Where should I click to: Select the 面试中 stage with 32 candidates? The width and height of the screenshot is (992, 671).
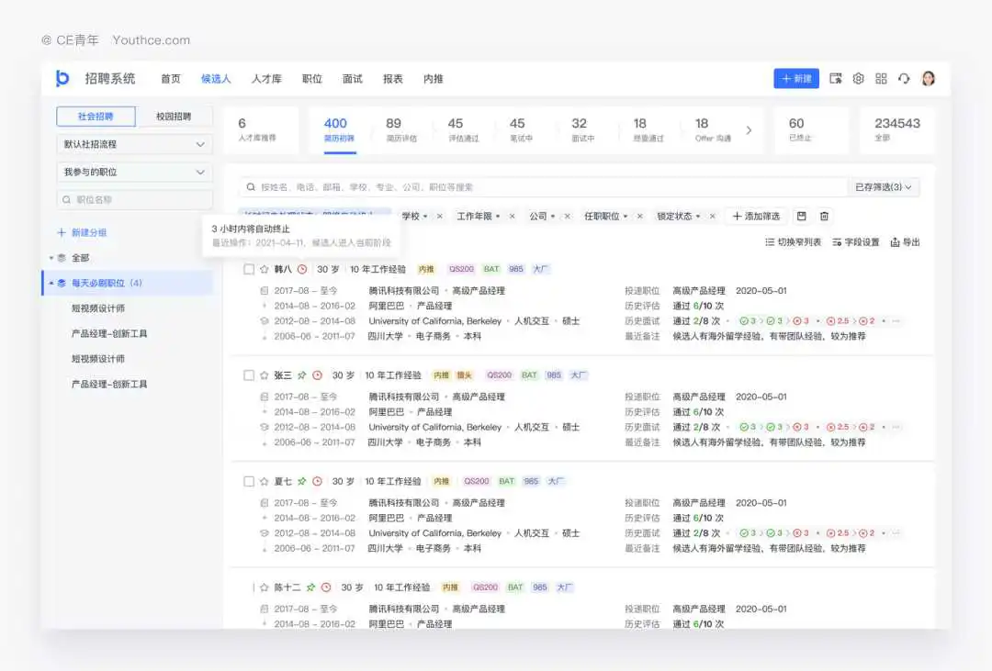[x=582, y=129]
